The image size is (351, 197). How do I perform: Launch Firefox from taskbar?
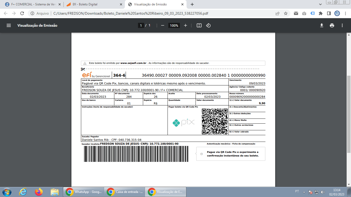pos(39,192)
